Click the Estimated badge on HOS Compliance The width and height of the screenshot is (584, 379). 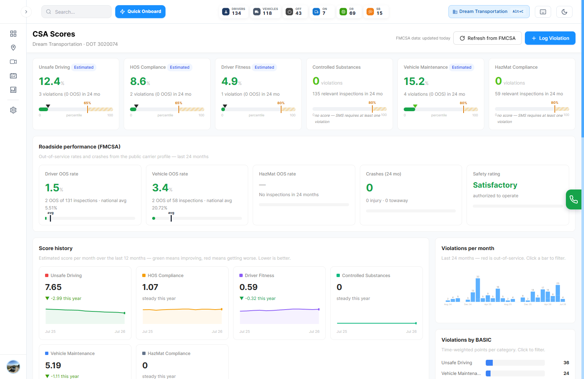[180, 67]
